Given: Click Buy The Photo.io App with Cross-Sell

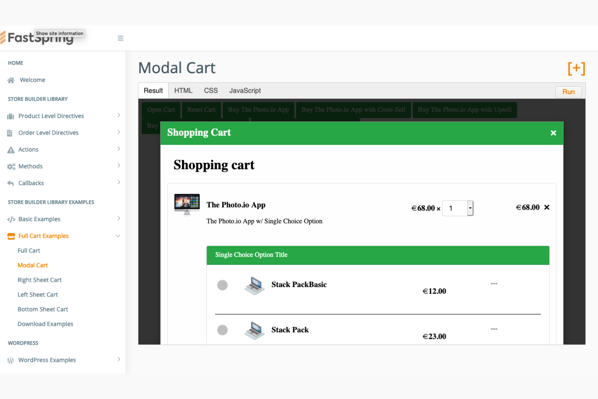Looking at the screenshot, I should click(354, 110).
